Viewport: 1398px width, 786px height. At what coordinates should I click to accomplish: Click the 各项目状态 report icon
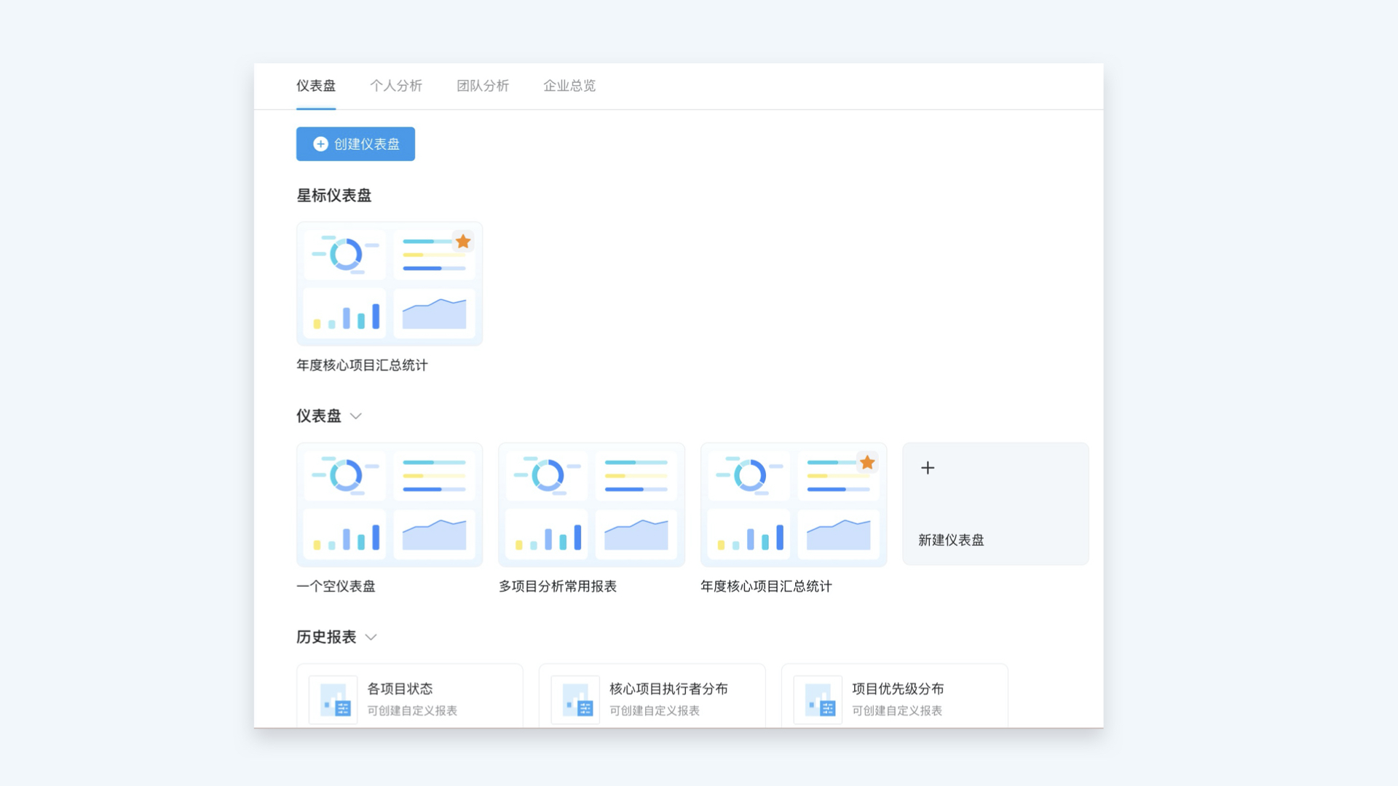[333, 699]
